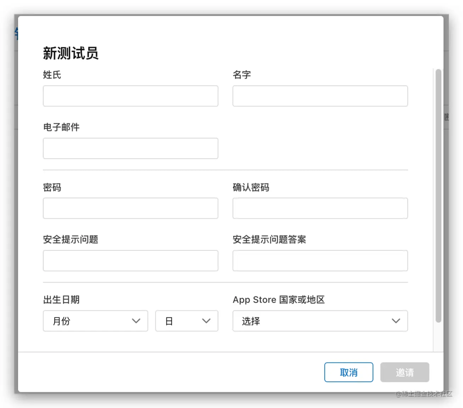Click the 密码 (password) input field
The height and width of the screenshot is (408, 463).
pos(130,208)
